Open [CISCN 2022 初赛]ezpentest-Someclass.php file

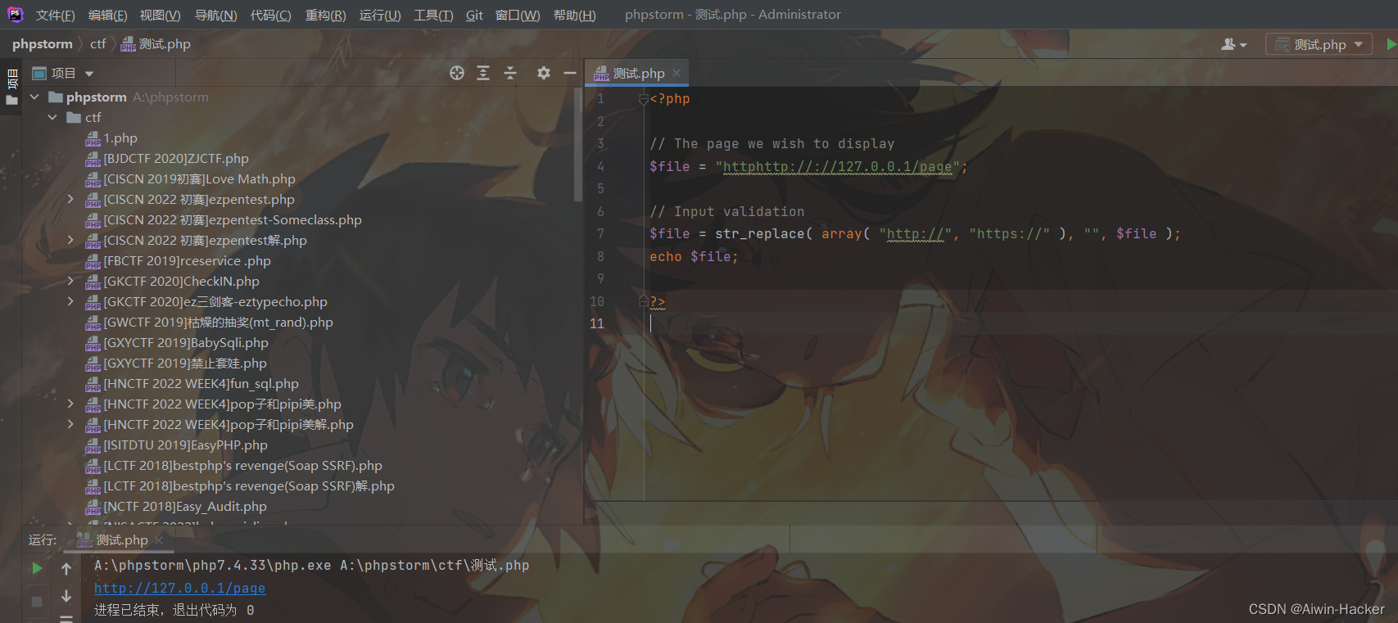(x=224, y=219)
